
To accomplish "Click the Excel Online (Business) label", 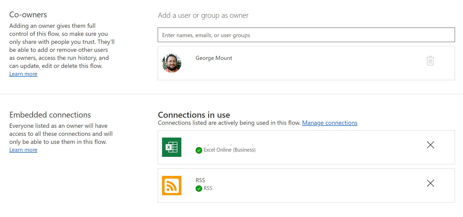I will pyautogui.click(x=229, y=150).
